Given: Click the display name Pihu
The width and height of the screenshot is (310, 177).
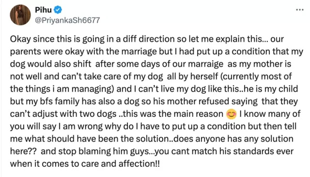Looking at the screenshot, I should coord(43,10).
